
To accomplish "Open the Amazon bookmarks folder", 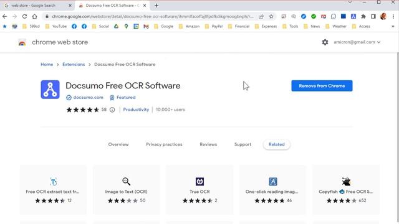I will point(189,26).
